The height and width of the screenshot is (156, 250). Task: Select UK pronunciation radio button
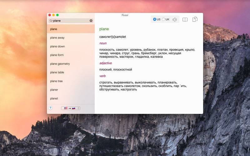(163, 19)
